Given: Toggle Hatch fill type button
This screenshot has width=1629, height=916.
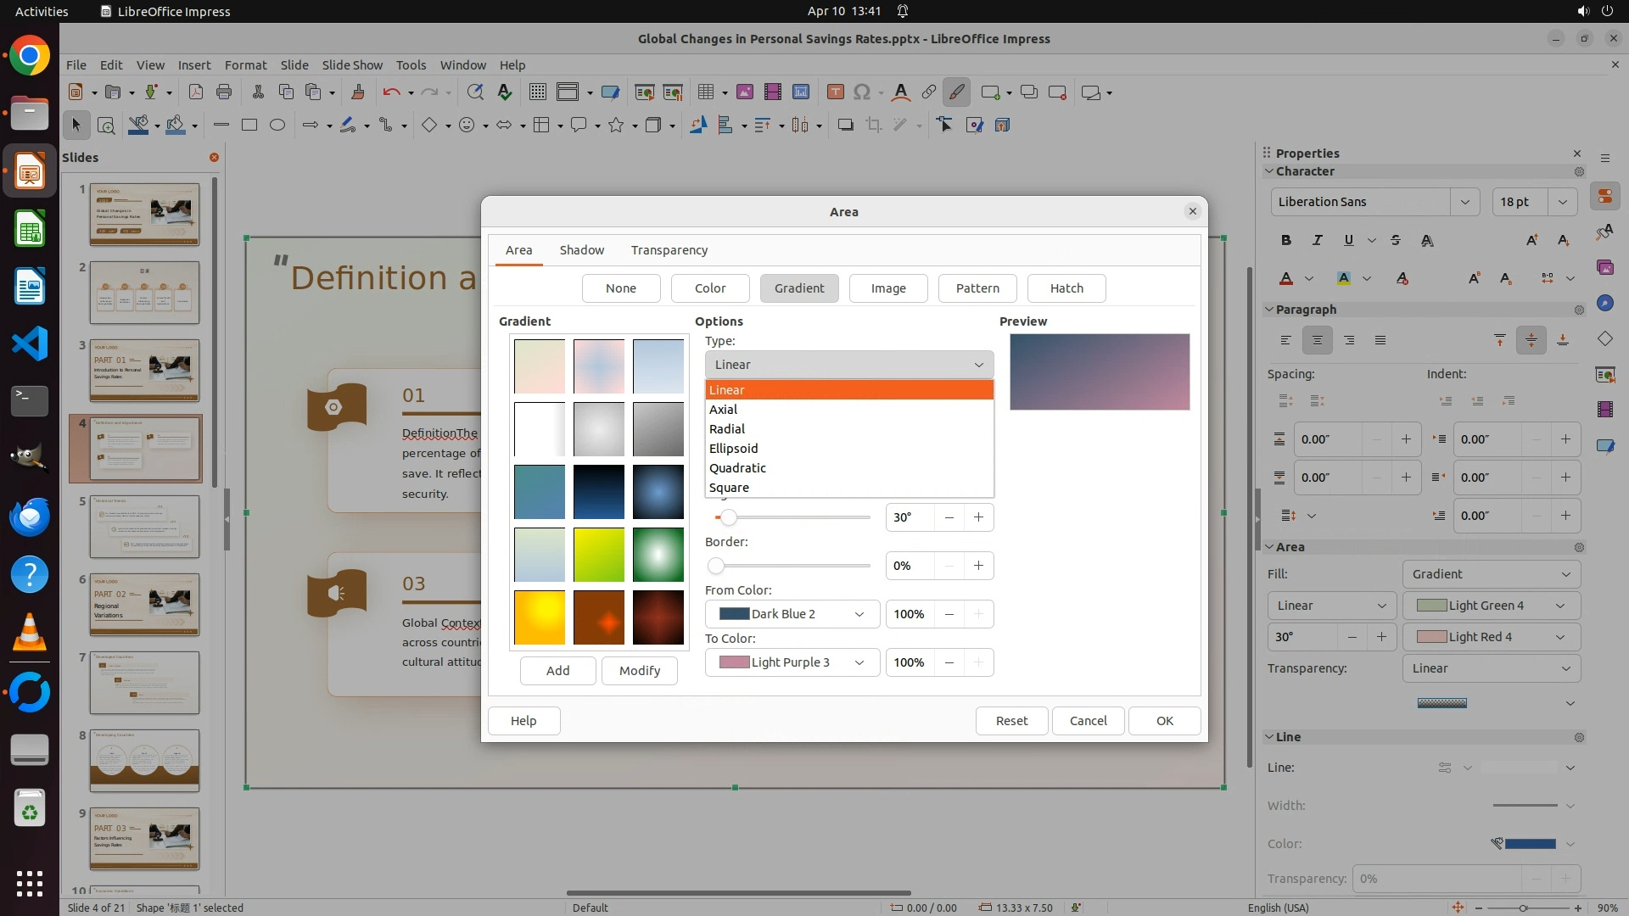Looking at the screenshot, I should (1066, 288).
